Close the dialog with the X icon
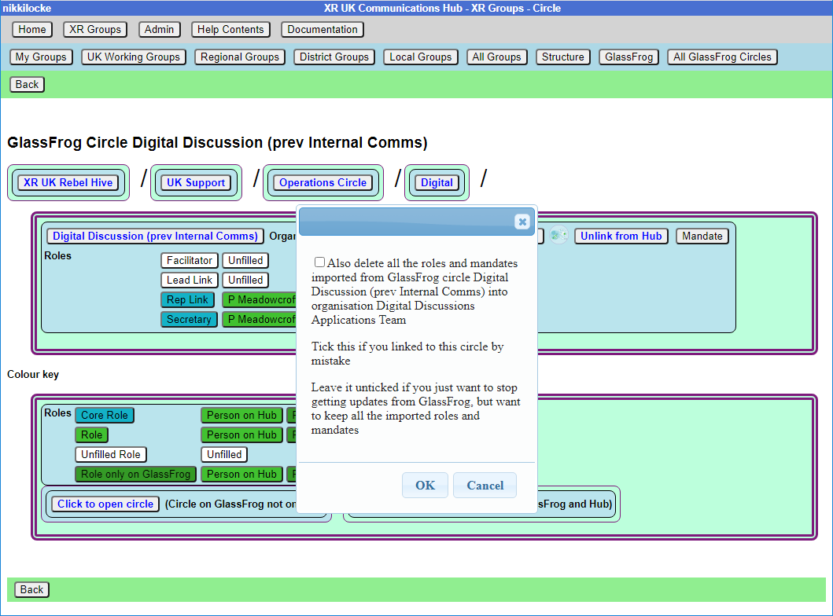Screen dimensions: 833x616 pyautogui.click(x=522, y=222)
